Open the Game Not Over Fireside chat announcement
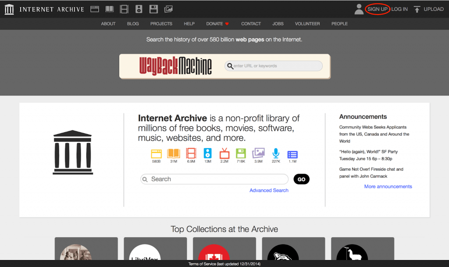 point(371,173)
